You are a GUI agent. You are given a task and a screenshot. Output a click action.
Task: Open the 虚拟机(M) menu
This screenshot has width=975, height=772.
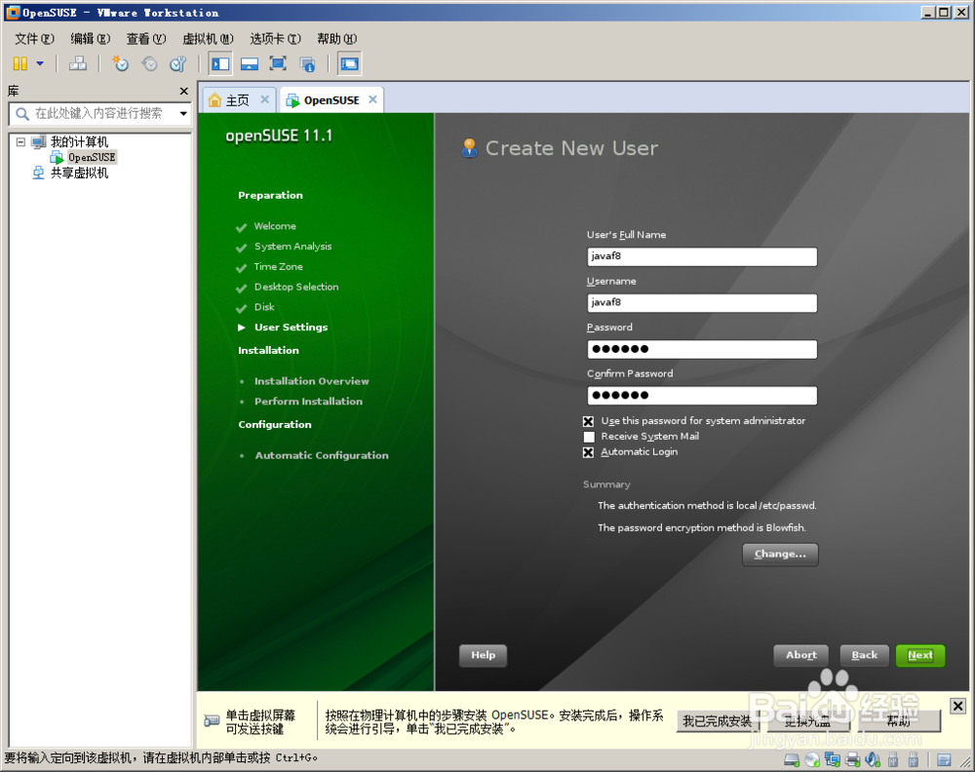[209, 39]
